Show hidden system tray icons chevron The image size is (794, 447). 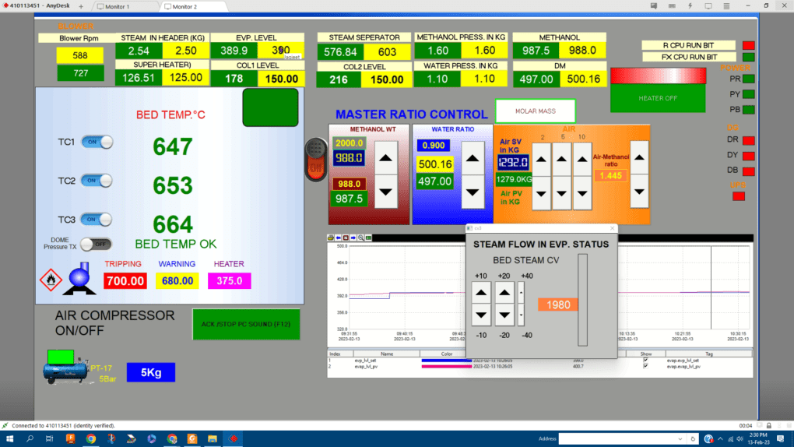[x=720, y=439]
